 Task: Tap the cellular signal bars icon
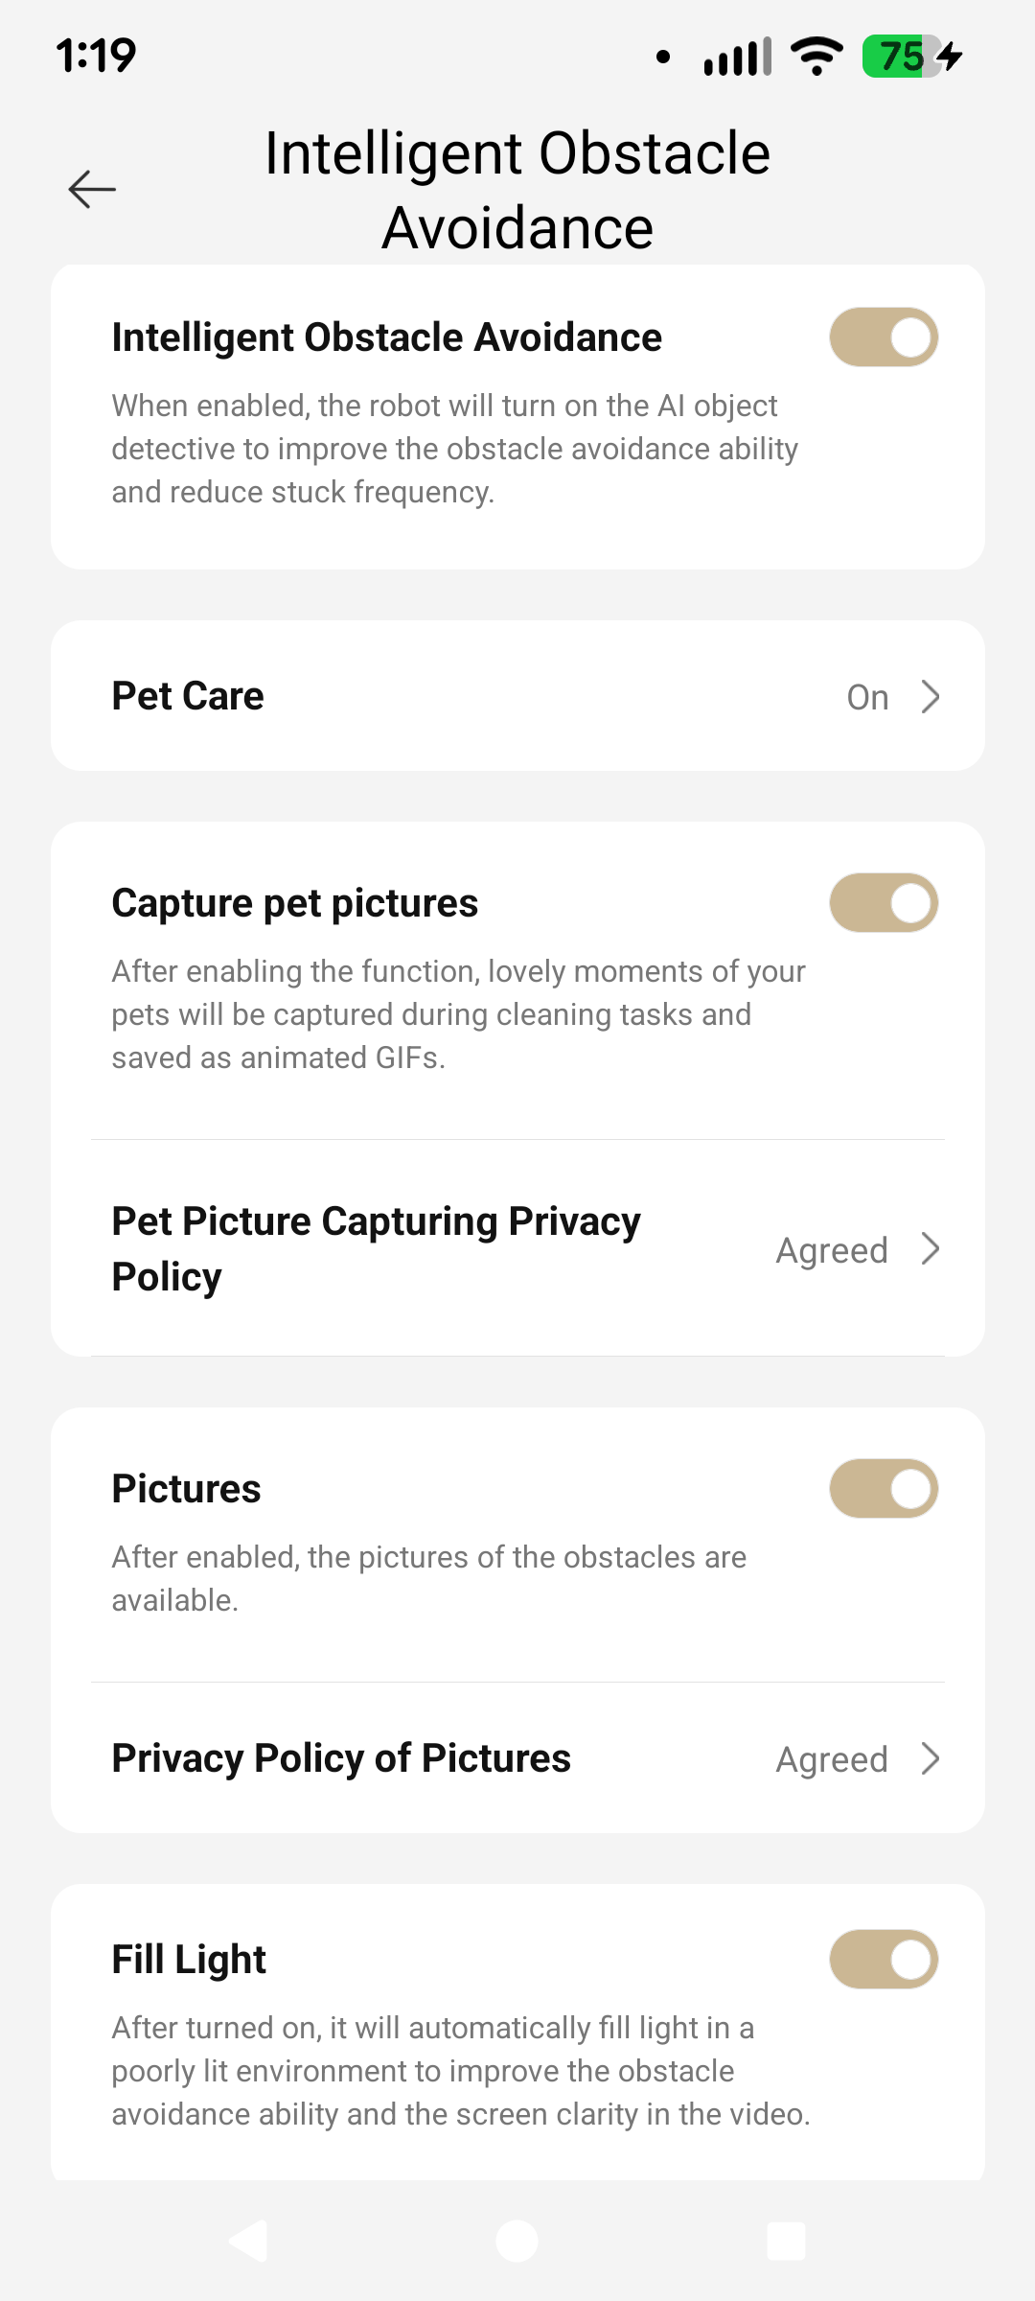pyautogui.click(x=737, y=58)
